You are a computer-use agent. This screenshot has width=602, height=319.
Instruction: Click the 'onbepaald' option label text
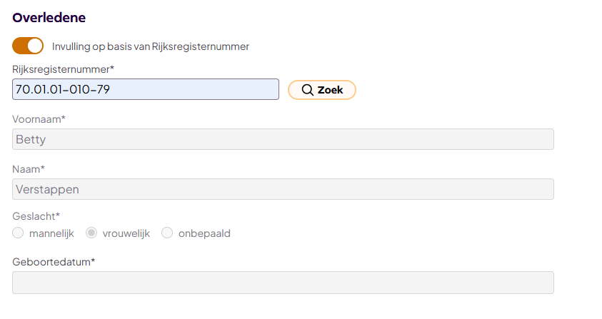tap(204, 233)
